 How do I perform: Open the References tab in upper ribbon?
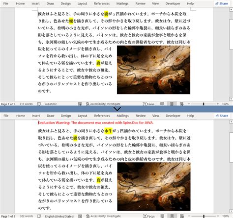coord(102,3)
